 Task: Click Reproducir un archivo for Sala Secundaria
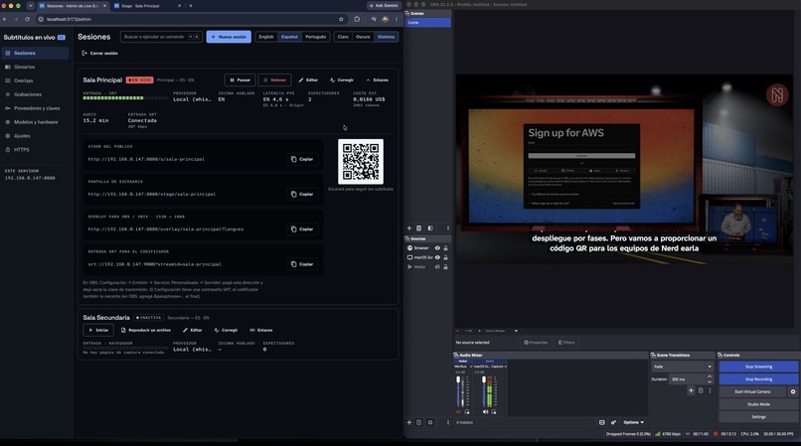145,330
